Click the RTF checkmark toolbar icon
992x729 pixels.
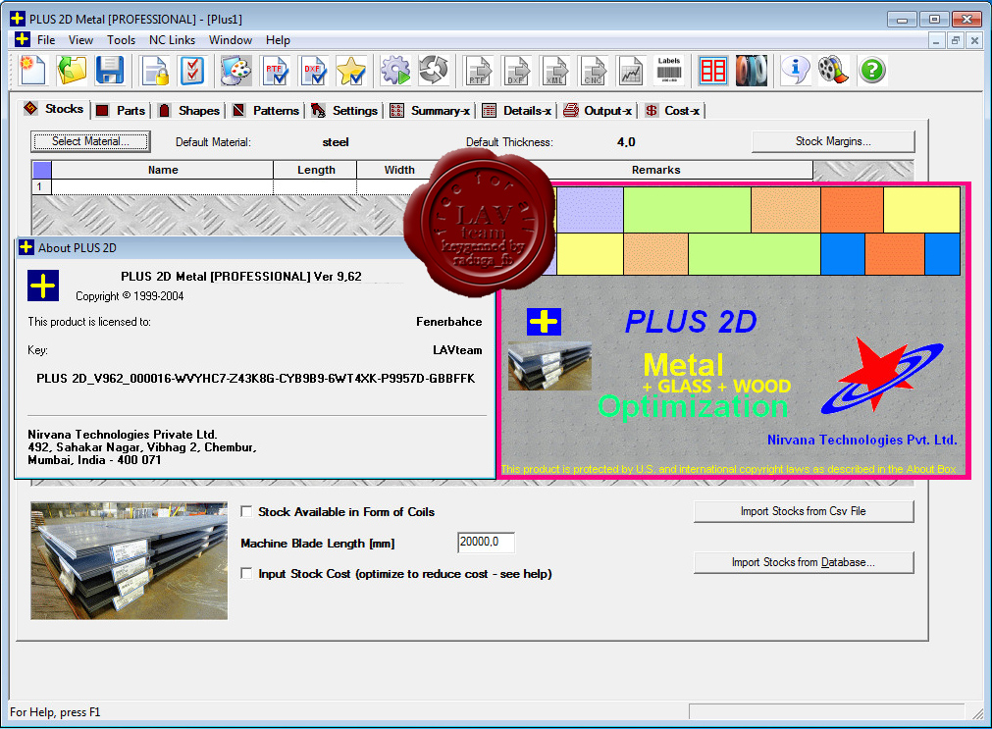(275, 71)
